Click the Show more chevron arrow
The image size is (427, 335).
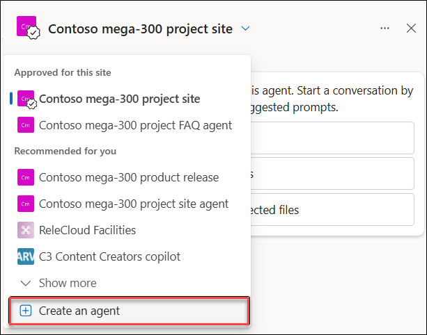click(x=26, y=284)
